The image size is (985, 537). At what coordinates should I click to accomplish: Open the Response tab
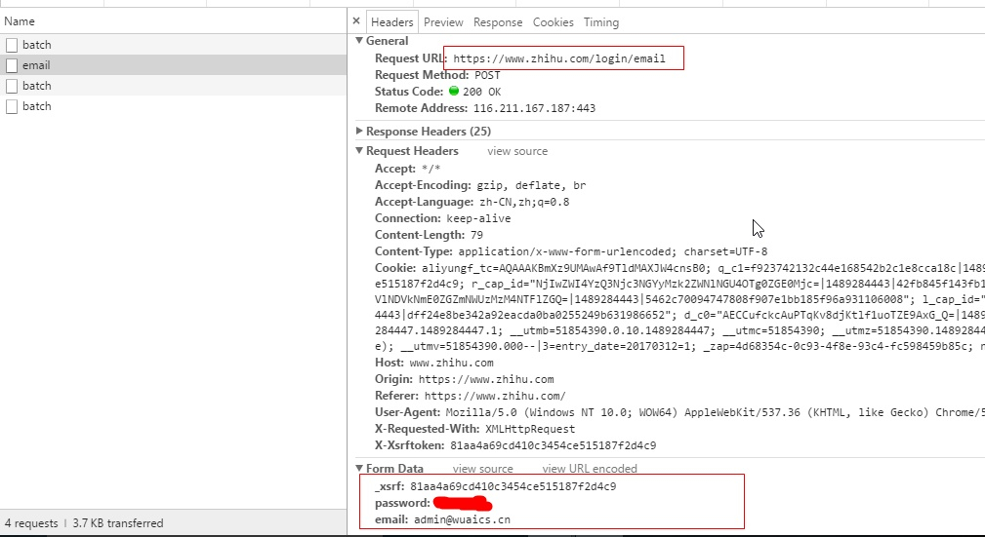click(x=498, y=22)
